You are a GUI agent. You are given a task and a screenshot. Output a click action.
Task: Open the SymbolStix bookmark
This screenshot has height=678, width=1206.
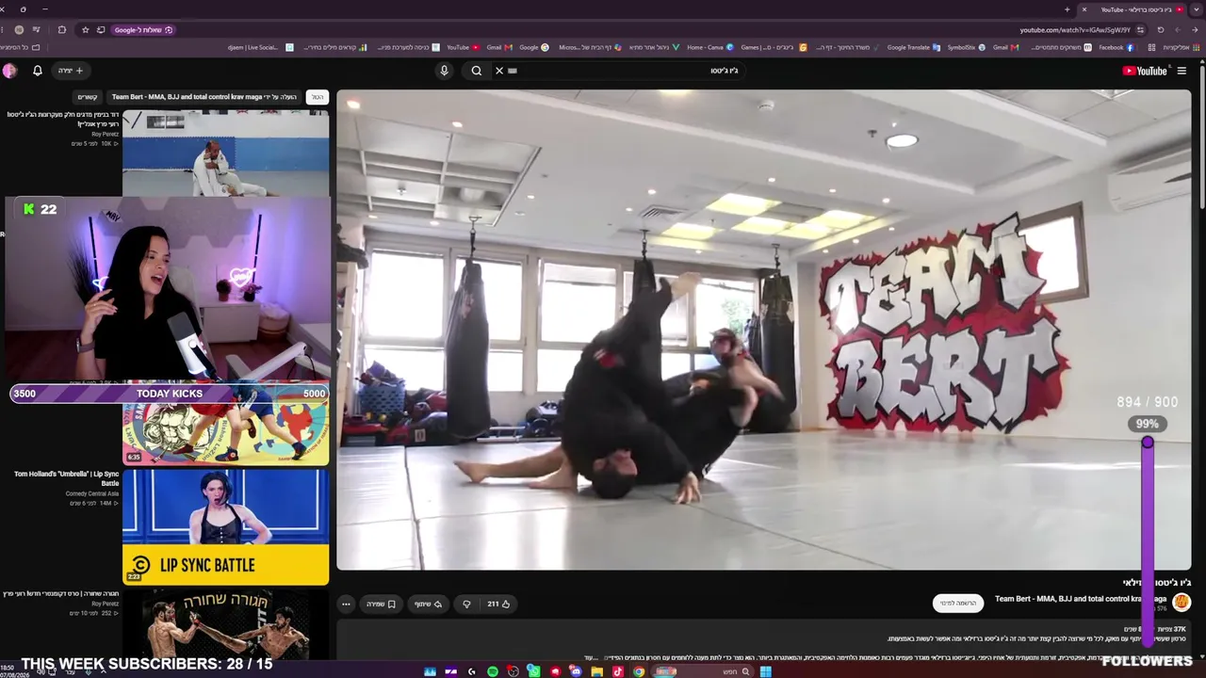coord(966,47)
